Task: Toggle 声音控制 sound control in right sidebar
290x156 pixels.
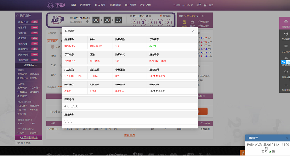Action: (x=286, y=73)
